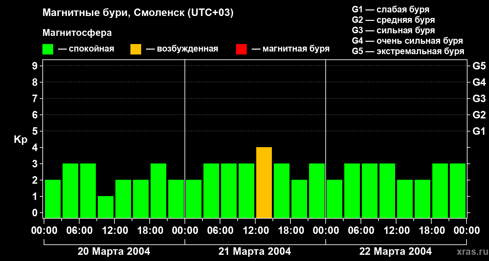Click the 'G1 — слабая буря' legend line
489x261 pixels.
point(391,9)
